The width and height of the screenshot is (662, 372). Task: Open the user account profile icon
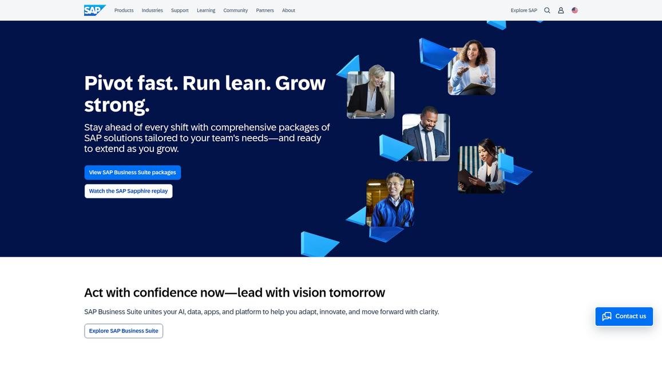coord(561,10)
